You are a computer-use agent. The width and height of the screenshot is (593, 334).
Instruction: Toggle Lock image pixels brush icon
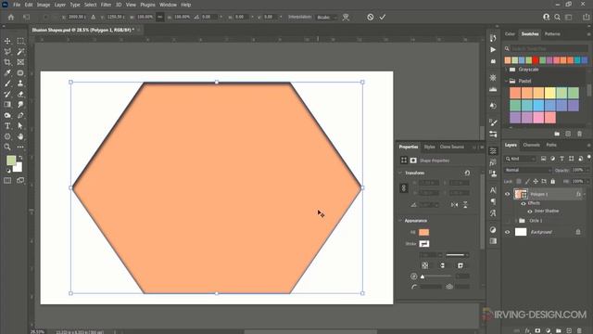click(x=527, y=182)
